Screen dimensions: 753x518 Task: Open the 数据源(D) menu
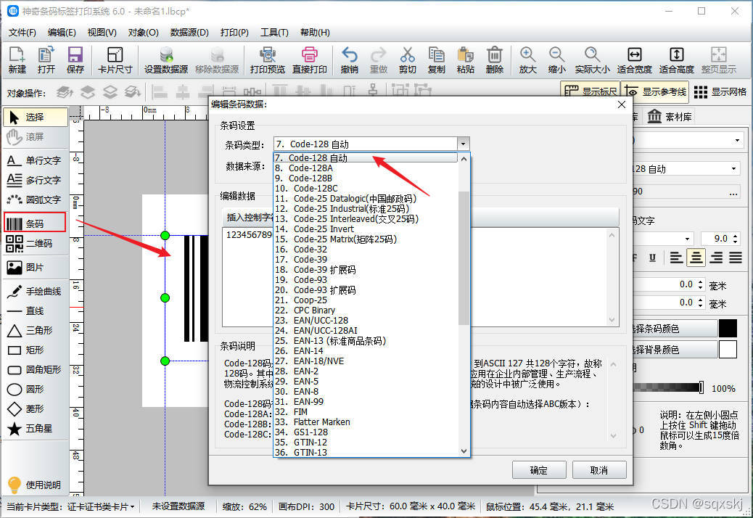click(x=189, y=32)
